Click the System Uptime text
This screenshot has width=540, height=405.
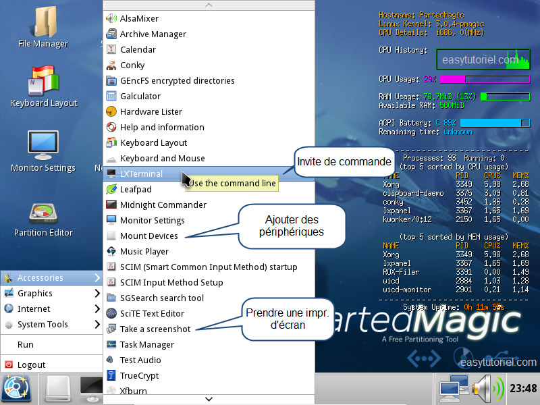[454, 307]
